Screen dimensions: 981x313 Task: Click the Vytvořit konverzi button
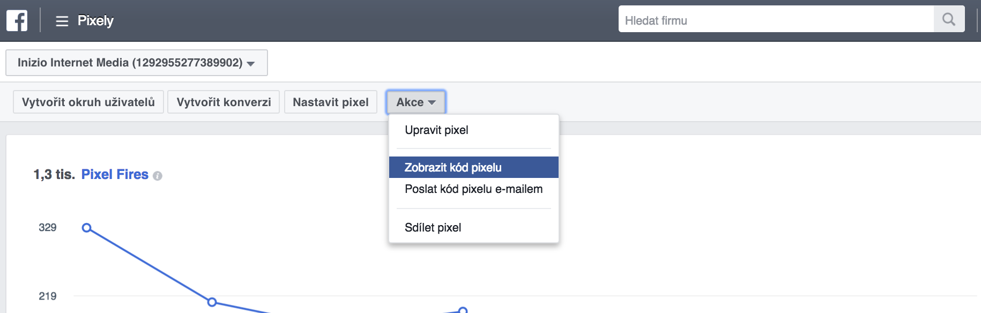click(x=224, y=102)
